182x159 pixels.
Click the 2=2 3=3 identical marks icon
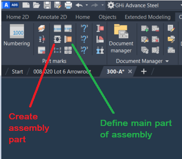coord(57,50)
